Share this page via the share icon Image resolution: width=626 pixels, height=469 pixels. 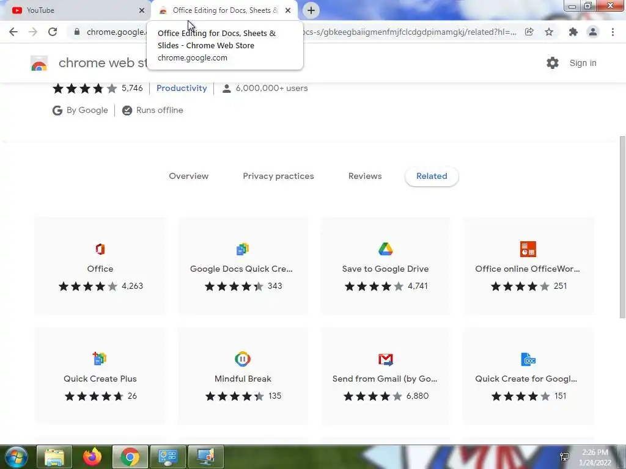click(x=529, y=32)
